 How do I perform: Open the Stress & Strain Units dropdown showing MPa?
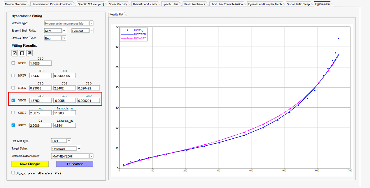(x=64, y=30)
